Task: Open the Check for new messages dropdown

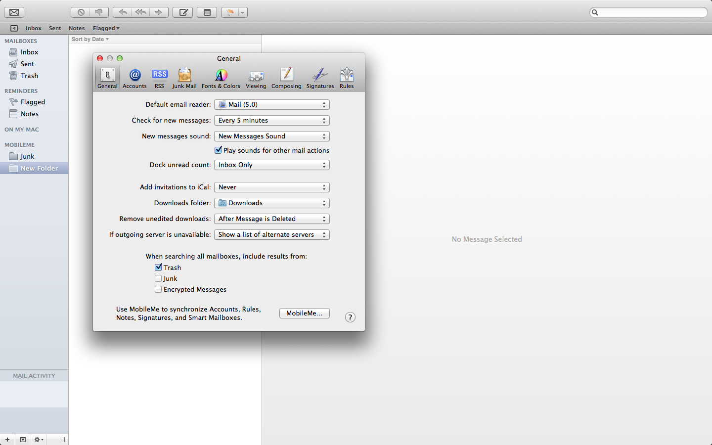Action: (272, 120)
